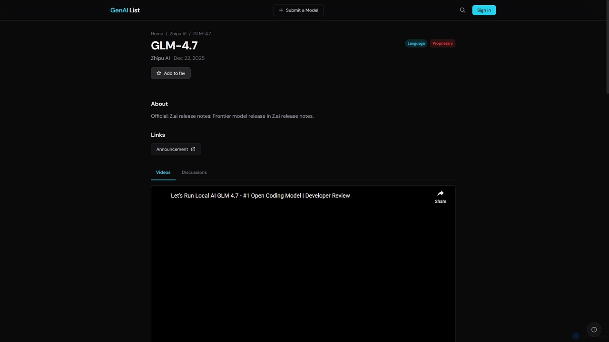Open Submit a Model button
This screenshot has width=609, height=342.
coord(298,10)
